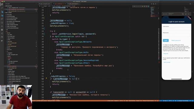Expand the Library folder

tap(8, 48)
